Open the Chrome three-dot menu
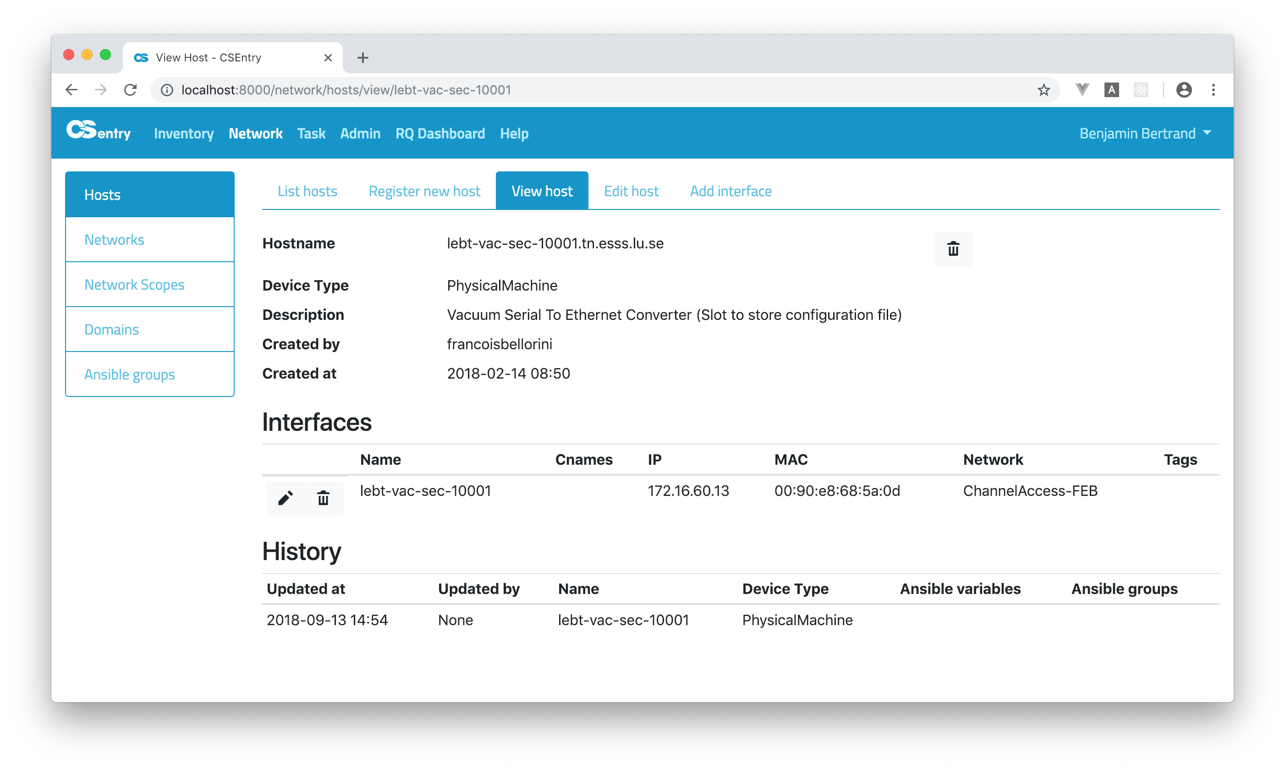Viewport: 1285px width, 770px height. (1213, 90)
